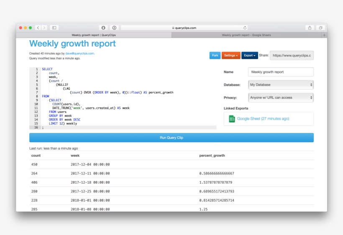Viewport: 343px width, 235px height.
Task: Go forward with Safari forward arrow
Action: (44, 28)
